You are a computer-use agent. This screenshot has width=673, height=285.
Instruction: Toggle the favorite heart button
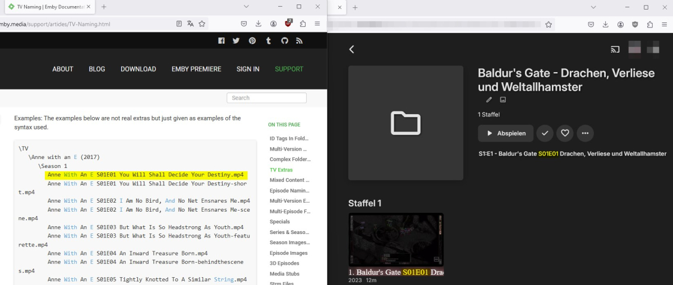tap(565, 133)
